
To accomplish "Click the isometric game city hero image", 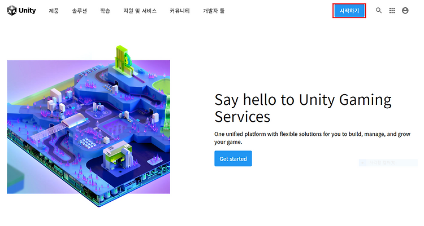I will point(89,126).
